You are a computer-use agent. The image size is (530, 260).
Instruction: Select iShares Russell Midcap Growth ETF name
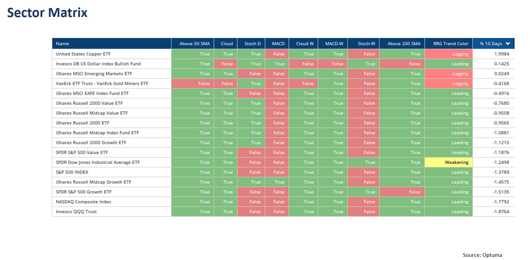(x=94, y=182)
